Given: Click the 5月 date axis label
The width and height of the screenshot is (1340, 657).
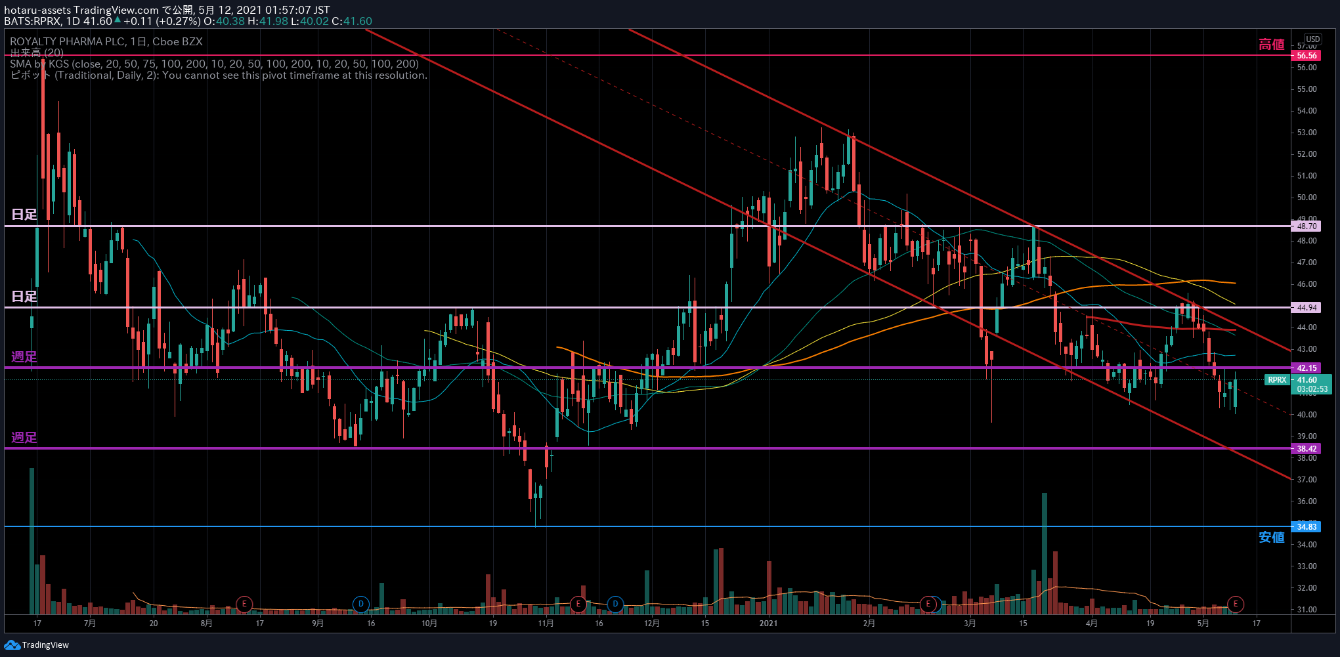Looking at the screenshot, I should [x=1203, y=623].
